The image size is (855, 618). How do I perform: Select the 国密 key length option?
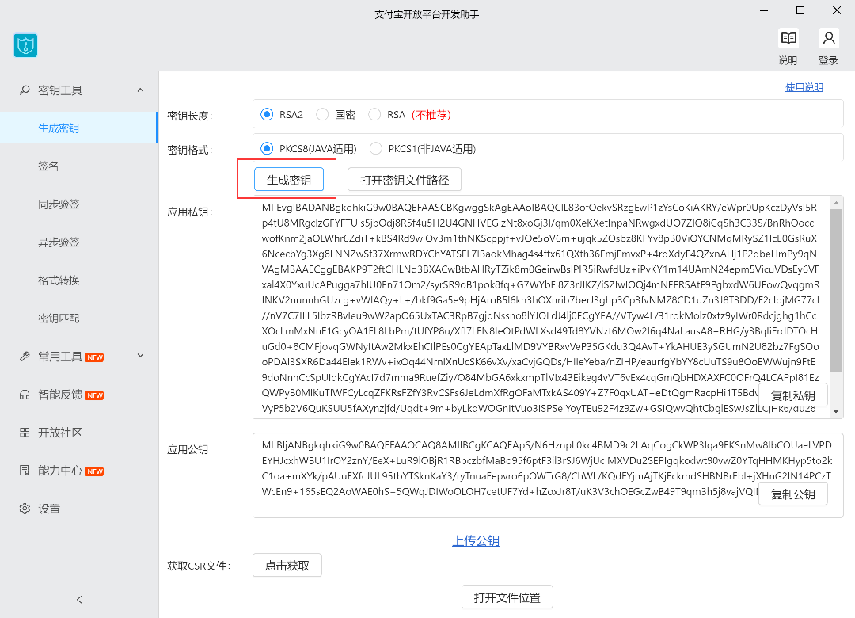[x=322, y=115]
